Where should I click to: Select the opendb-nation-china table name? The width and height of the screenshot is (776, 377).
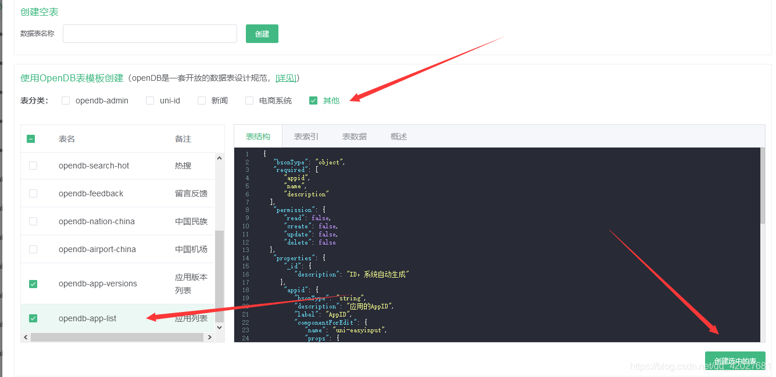pos(97,221)
